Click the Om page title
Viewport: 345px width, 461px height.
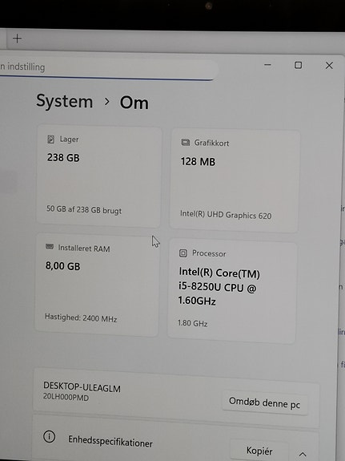(x=134, y=103)
